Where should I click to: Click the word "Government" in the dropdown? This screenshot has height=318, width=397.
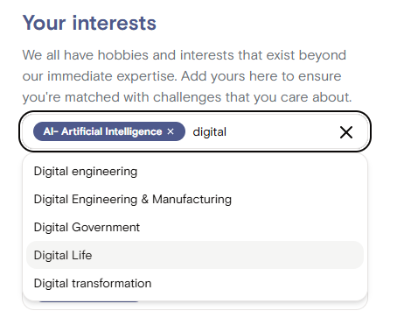(x=106, y=228)
